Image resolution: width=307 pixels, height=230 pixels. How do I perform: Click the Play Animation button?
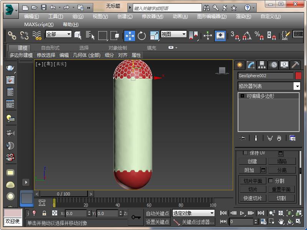click(242, 213)
